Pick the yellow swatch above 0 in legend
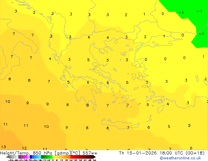 pyautogui.click(x=53, y=157)
